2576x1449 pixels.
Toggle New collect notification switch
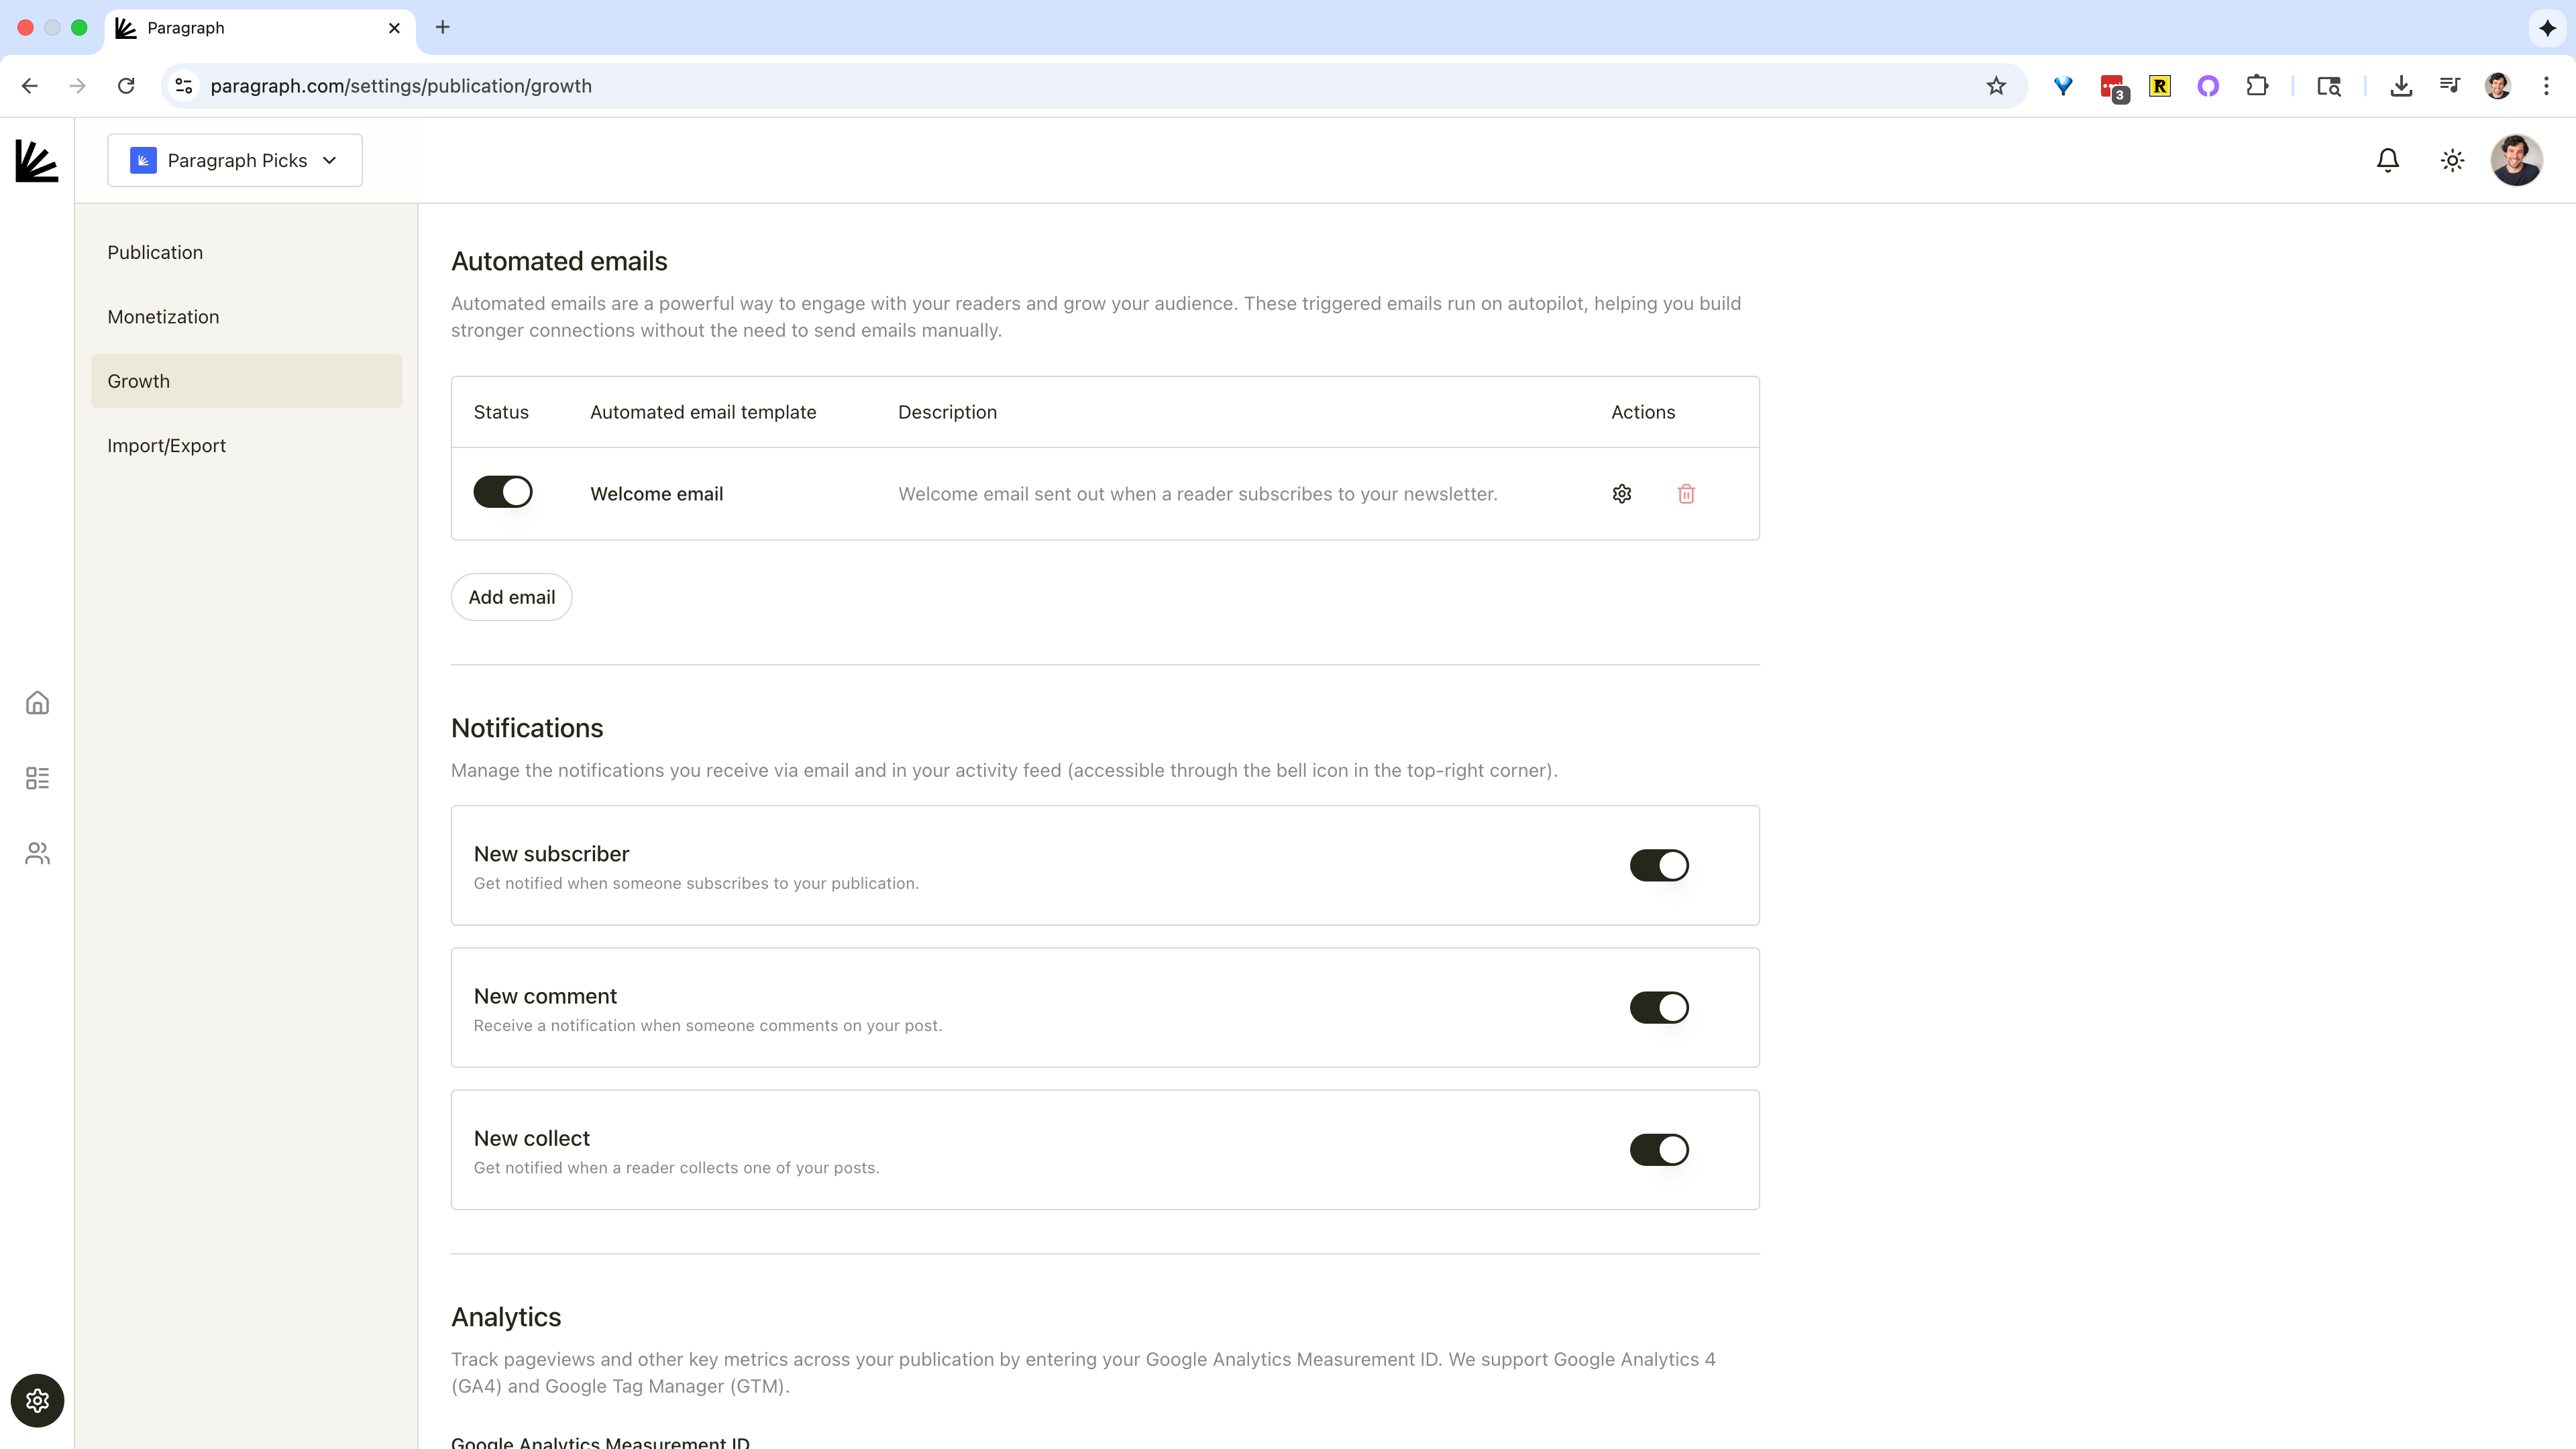[x=1659, y=1150]
